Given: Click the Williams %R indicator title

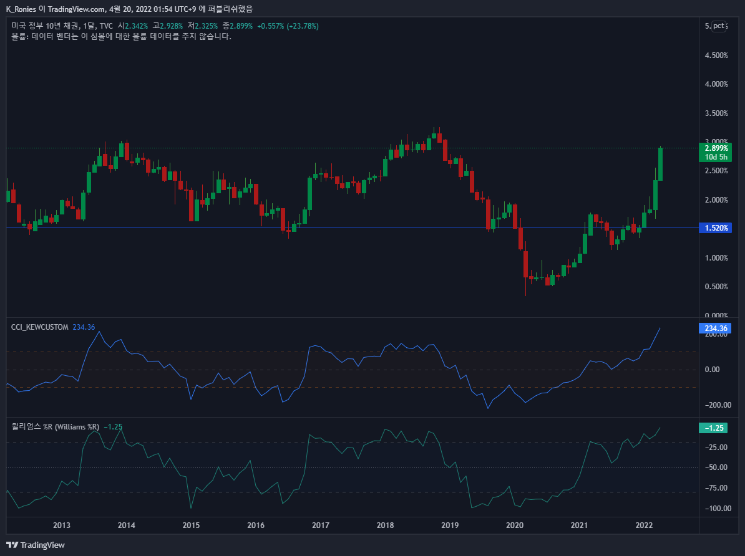Looking at the screenshot, I should coord(55,427).
